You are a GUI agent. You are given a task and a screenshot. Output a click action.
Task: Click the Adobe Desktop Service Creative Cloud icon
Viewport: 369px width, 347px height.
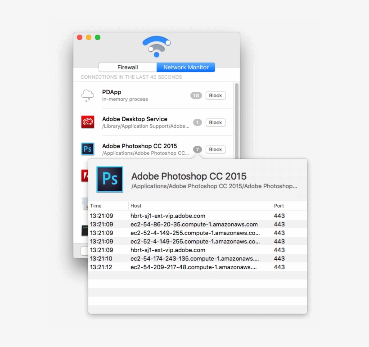click(x=87, y=122)
